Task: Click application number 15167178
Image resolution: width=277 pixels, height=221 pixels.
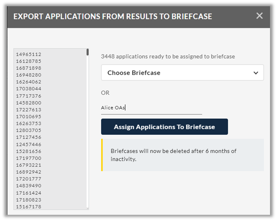Action: 29,207
